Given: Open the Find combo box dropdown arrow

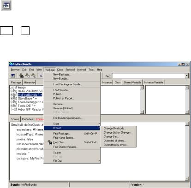Looking at the screenshot, I should 186,76.
